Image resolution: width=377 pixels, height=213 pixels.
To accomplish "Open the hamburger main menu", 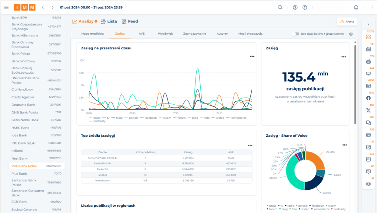I will point(6,7).
